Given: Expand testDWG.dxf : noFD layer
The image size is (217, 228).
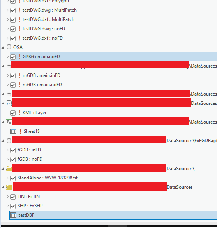Looking at the screenshot, I should point(7,38).
